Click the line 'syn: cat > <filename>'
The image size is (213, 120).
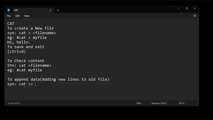[32, 33]
